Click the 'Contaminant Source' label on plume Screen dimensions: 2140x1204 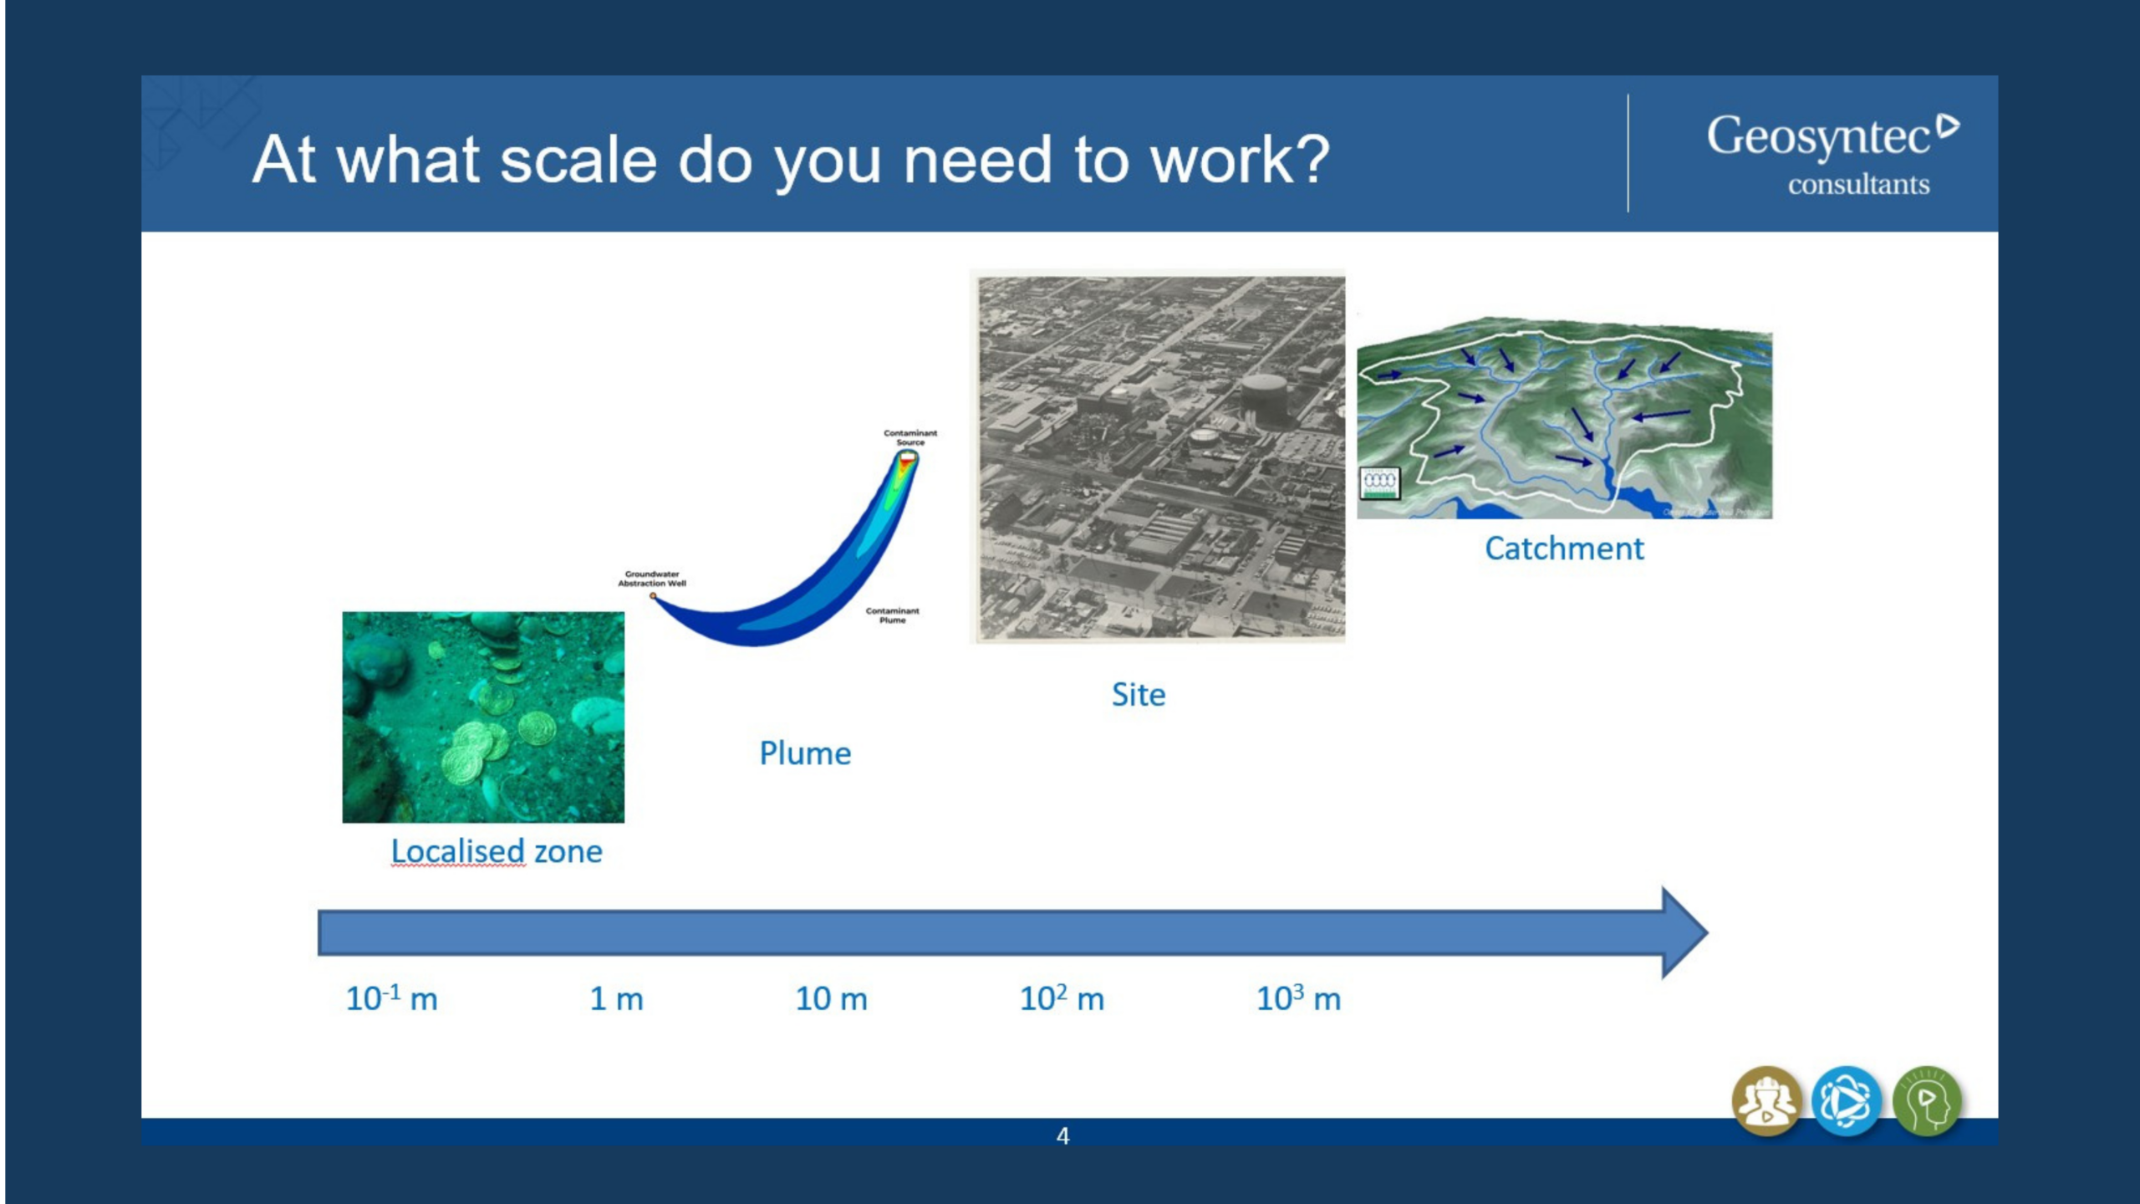(x=910, y=437)
